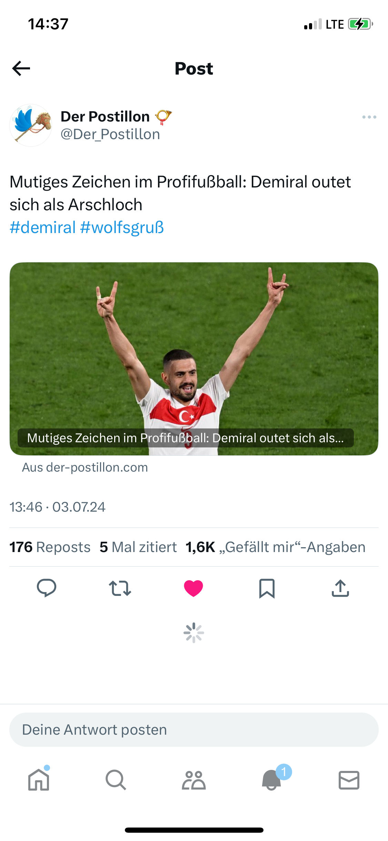The width and height of the screenshot is (388, 841).
Task: View the 176 Reposts list
Action: pyautogui.click(x=50, y=547)
